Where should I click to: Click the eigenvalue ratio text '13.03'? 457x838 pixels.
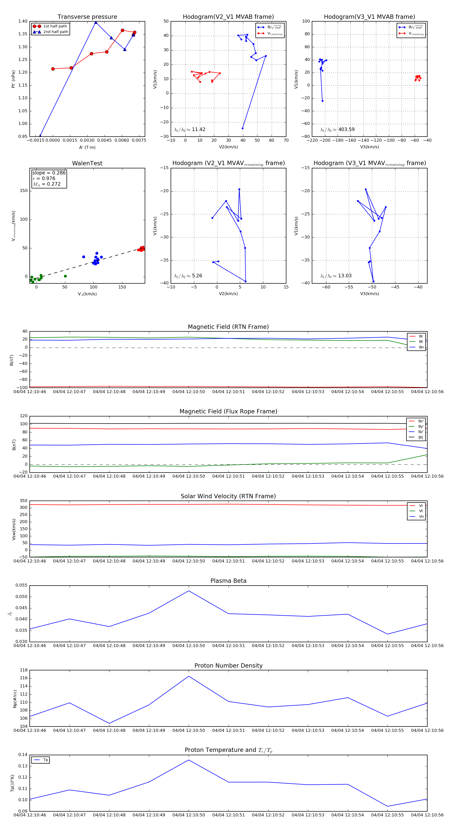coord(345,276)
